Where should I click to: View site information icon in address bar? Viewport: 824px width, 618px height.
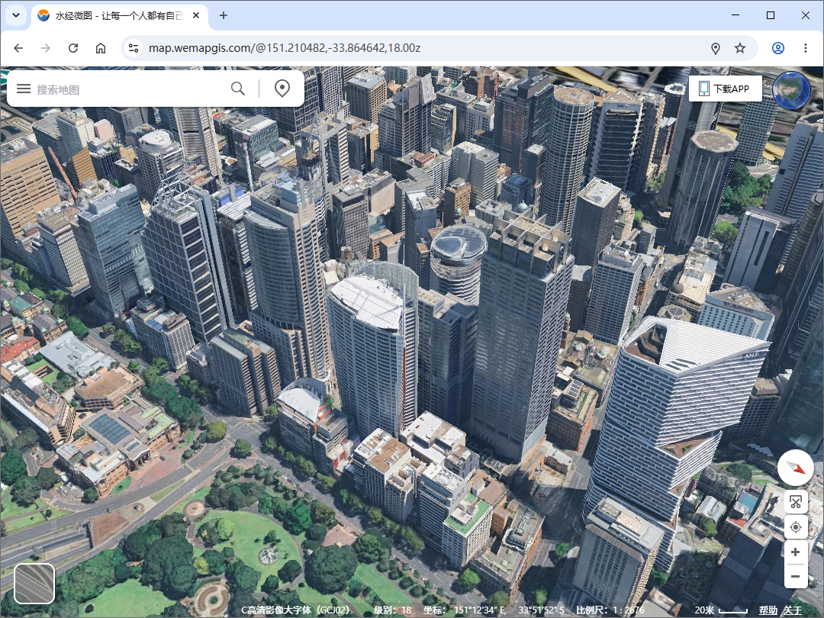[x=134, y=48]
